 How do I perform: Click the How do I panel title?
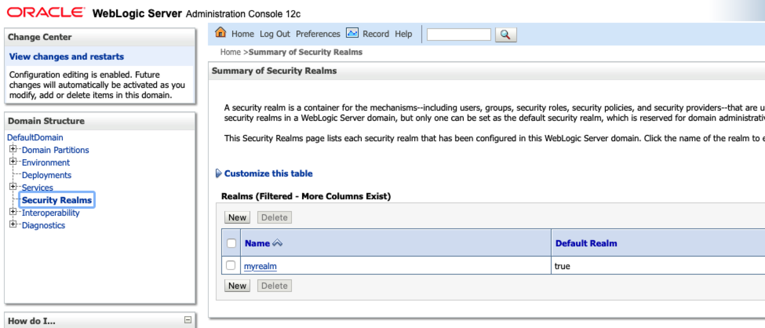(31, 321)
